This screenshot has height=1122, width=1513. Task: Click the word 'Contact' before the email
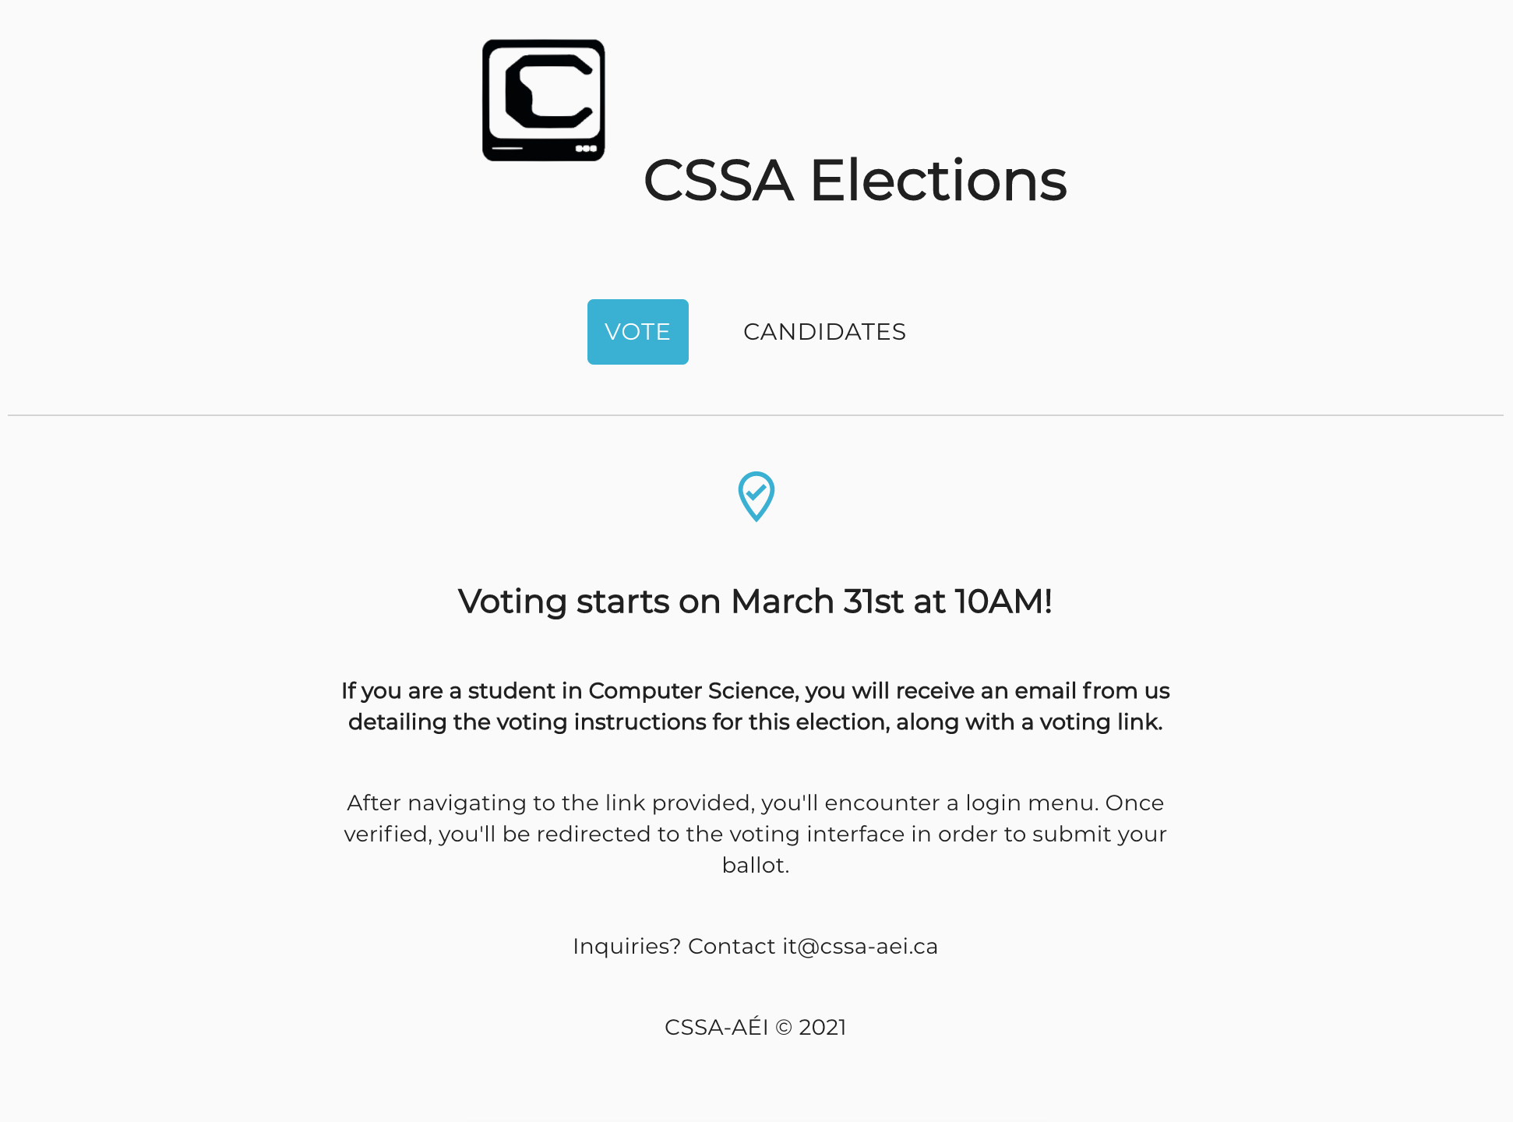pos(731,946)
